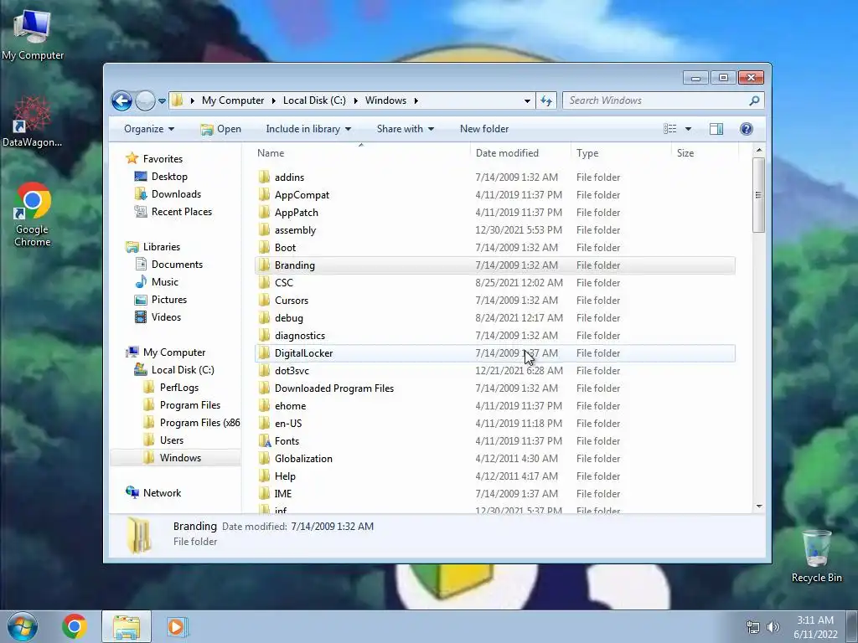This screenshot has width=858, height=643.
Task: Select the Cursors folder icon
Action: [264, 301]
